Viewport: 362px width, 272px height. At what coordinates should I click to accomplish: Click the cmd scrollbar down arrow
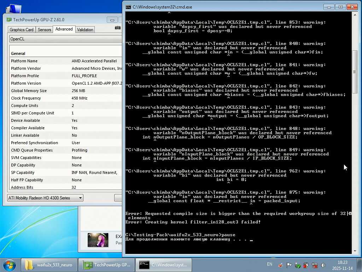pos(355,251)
